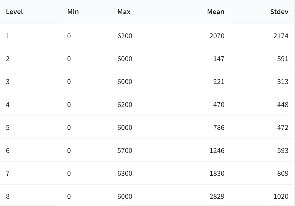Screen dimensions: 295x206
Task: Sort by the Stdev column header
Action: click(x=279, y=12)
